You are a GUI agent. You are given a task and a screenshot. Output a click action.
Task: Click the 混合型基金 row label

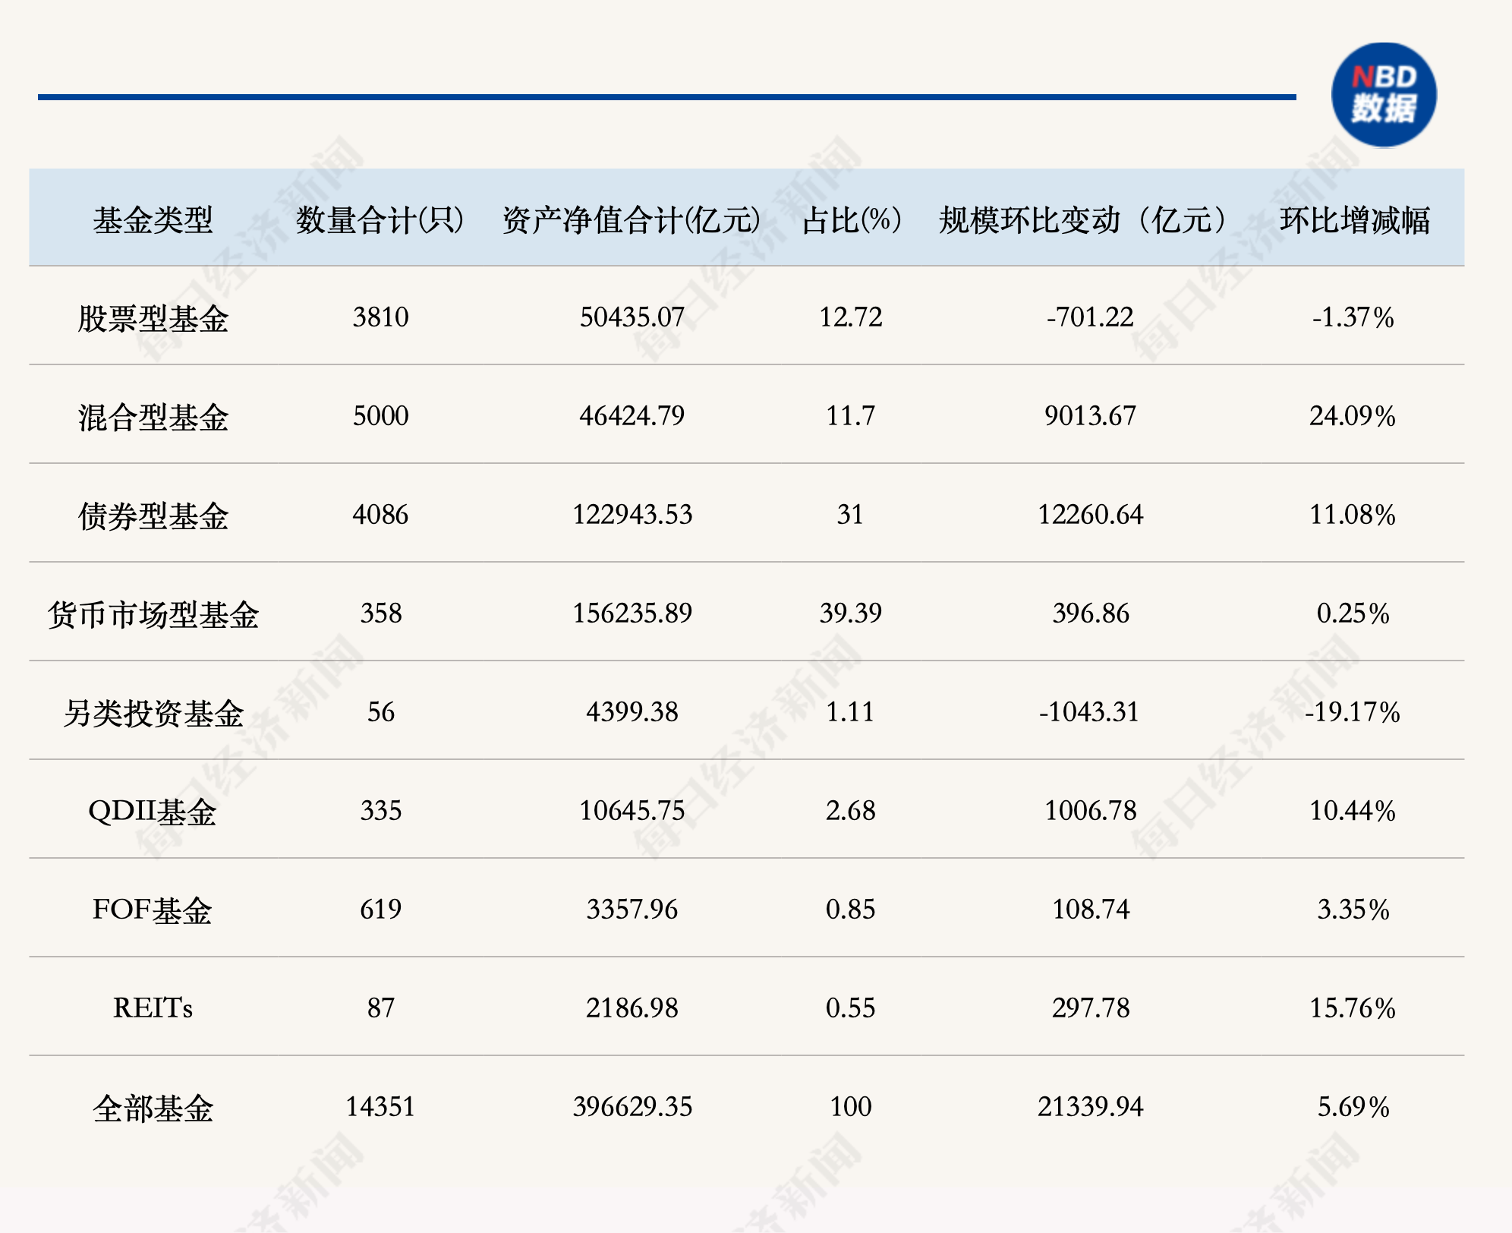(x=153, y=417)
